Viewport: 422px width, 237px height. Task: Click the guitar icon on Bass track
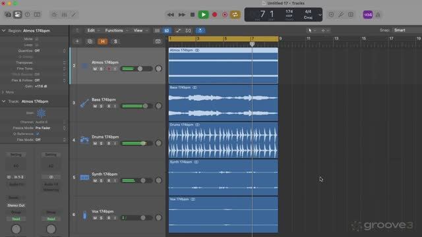[84, 103]
